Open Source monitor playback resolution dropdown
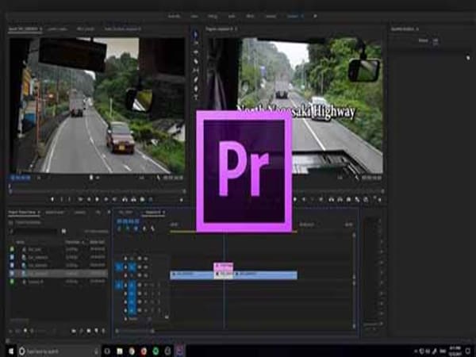Viewport: 476px width, 357px height. 142,178
